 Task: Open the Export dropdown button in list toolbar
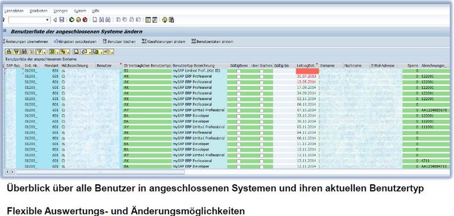98,51
